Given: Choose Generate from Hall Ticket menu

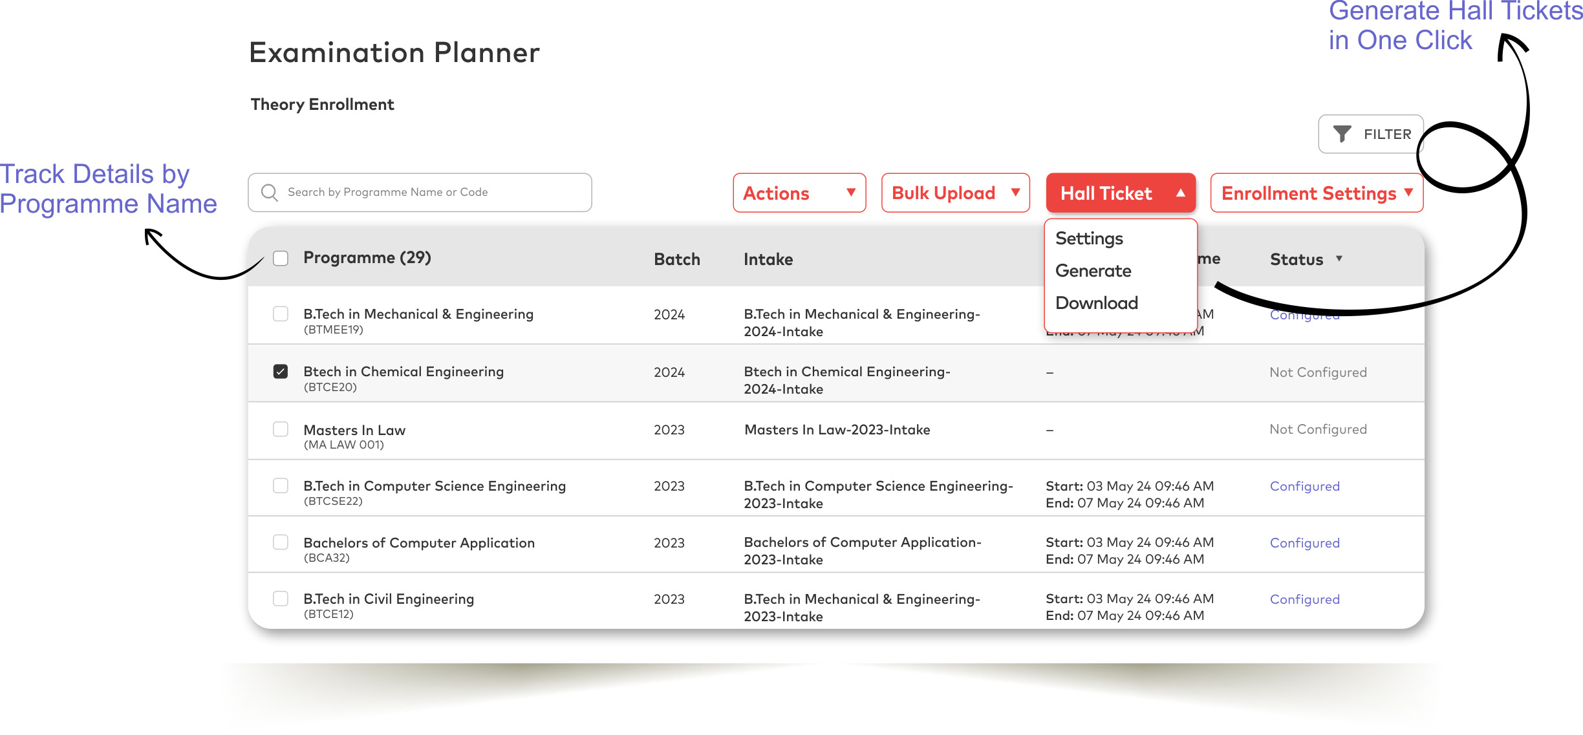Looking at the screenshot, I should (1093, 271).
